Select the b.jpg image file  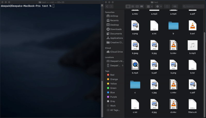point(154,45)
